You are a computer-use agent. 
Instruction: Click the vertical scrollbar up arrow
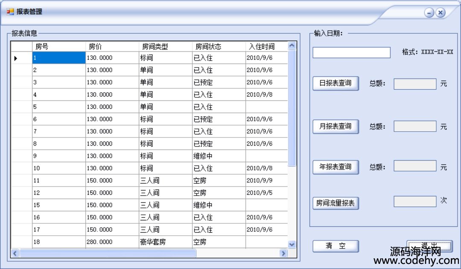click(292, 46)
